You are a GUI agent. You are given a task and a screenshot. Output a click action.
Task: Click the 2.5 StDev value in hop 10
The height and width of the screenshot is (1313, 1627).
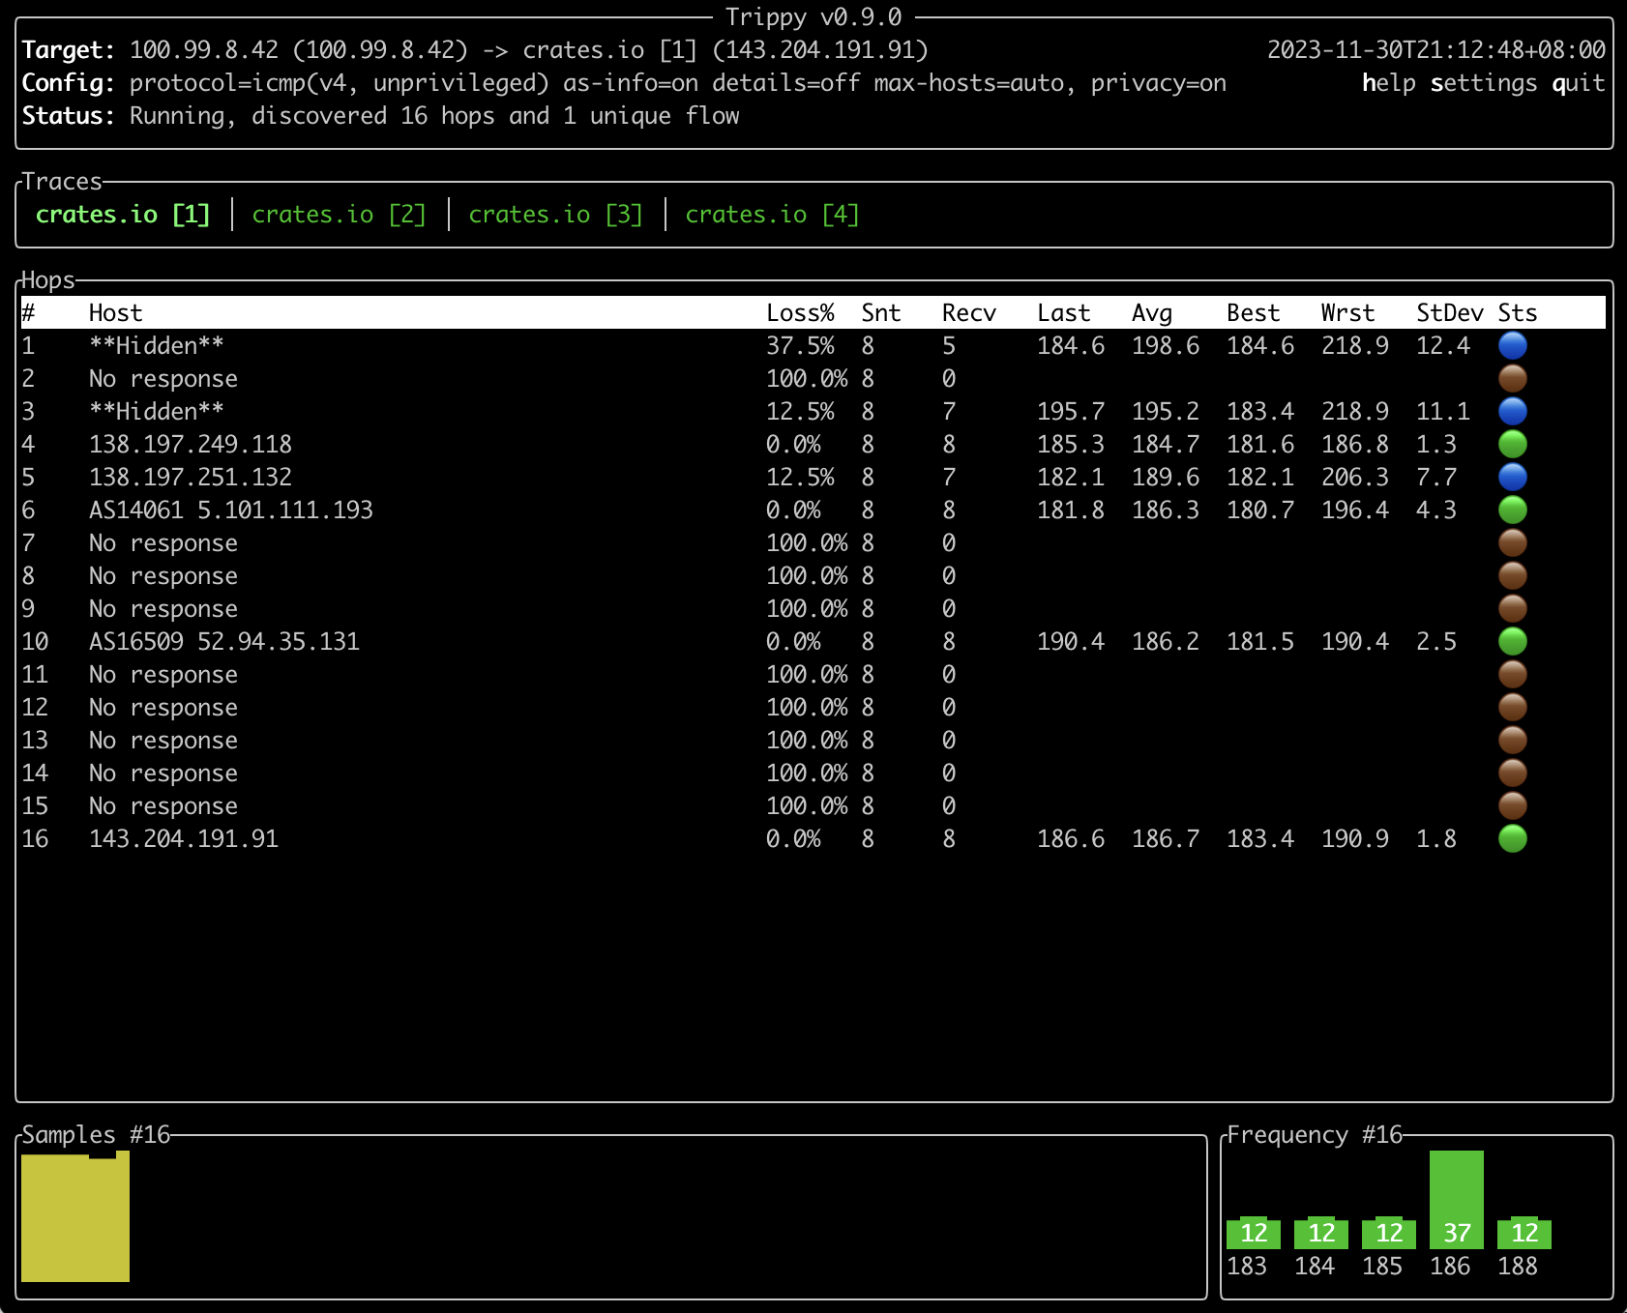1436,642
